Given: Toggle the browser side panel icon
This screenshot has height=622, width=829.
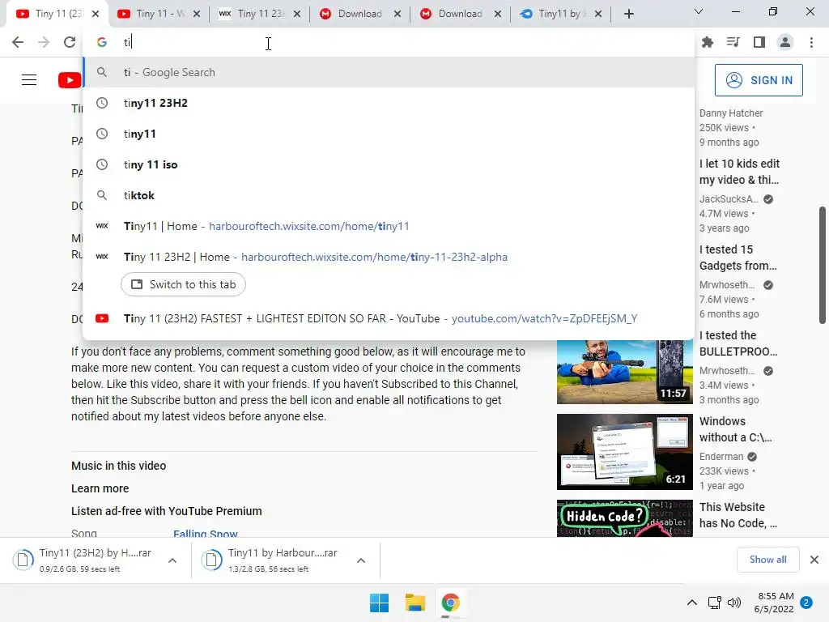Looking at the screenshot, I should pyautogui.click(x=759, y=42).
